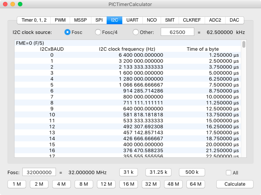Click the 640 000.000000 frequency cell
The image size is (261, 195).
tap(143, 109)
